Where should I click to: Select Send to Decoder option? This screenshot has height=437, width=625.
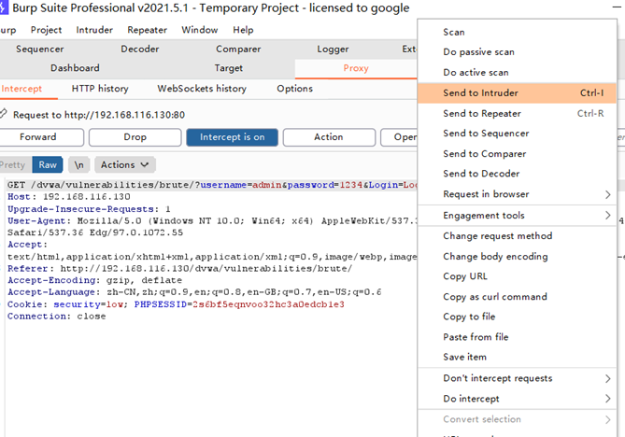[x=517, y=174]
